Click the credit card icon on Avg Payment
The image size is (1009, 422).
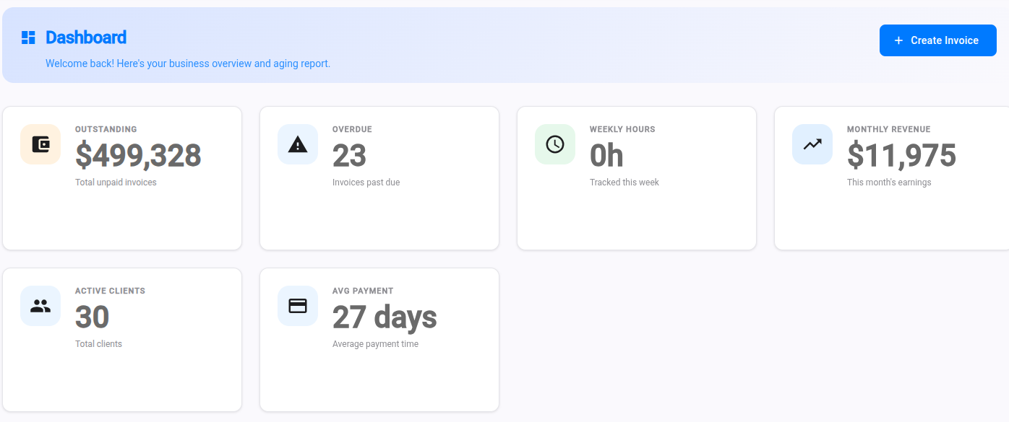pos(298,306)
